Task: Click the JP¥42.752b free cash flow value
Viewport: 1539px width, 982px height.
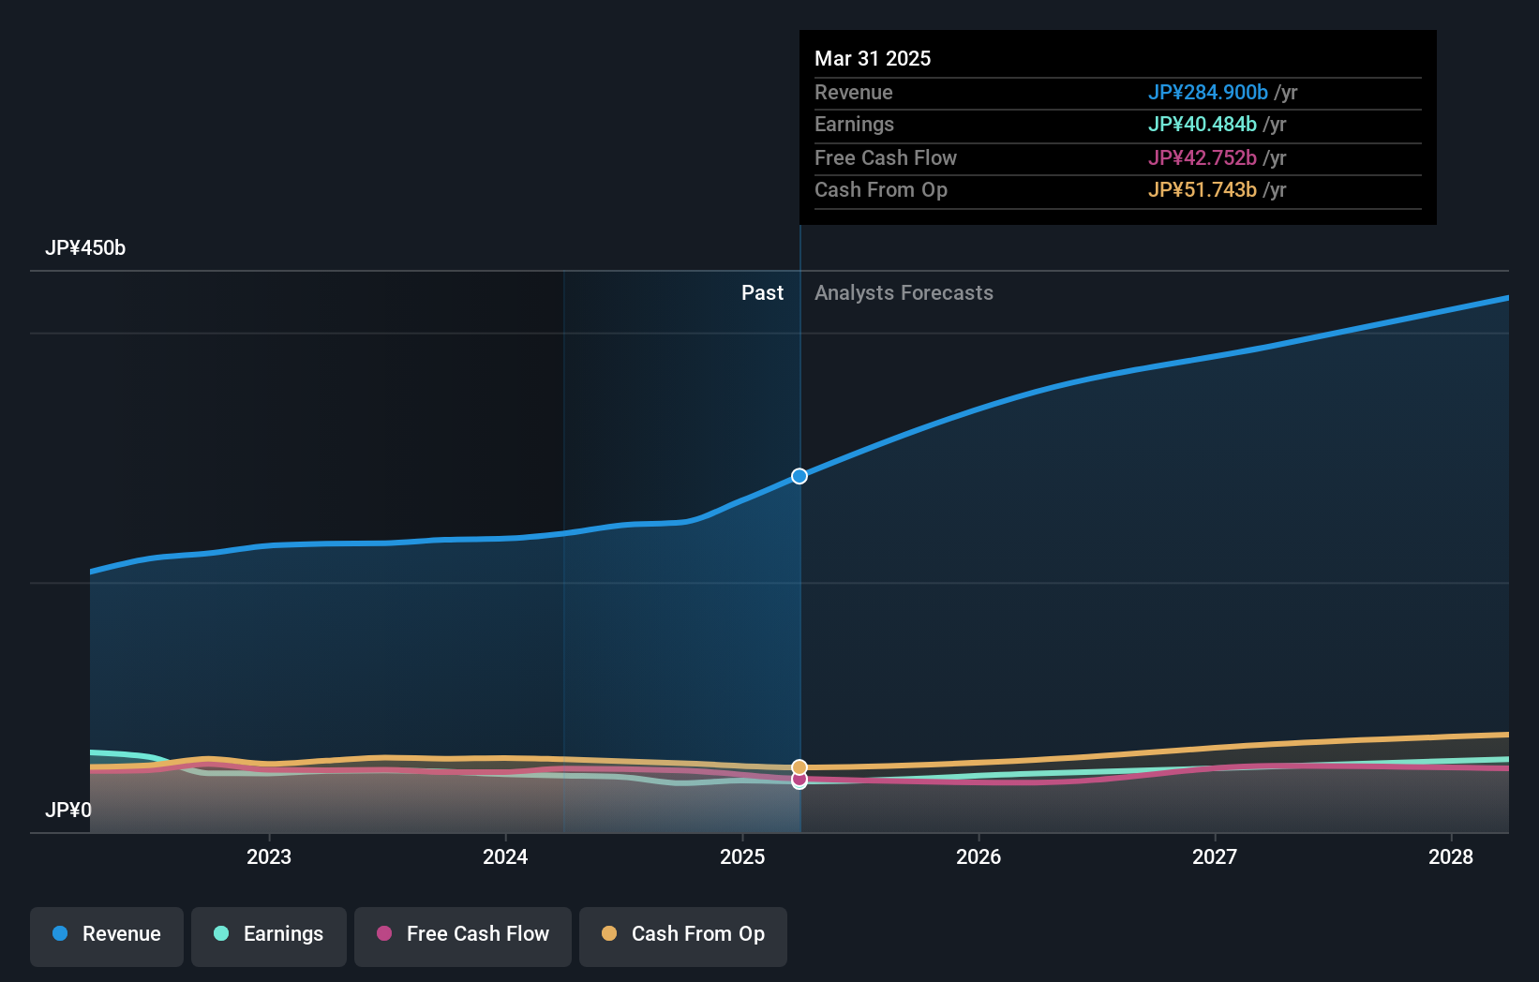Action: pos(1202,157)
